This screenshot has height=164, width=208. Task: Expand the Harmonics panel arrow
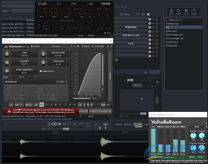[66, 82]
